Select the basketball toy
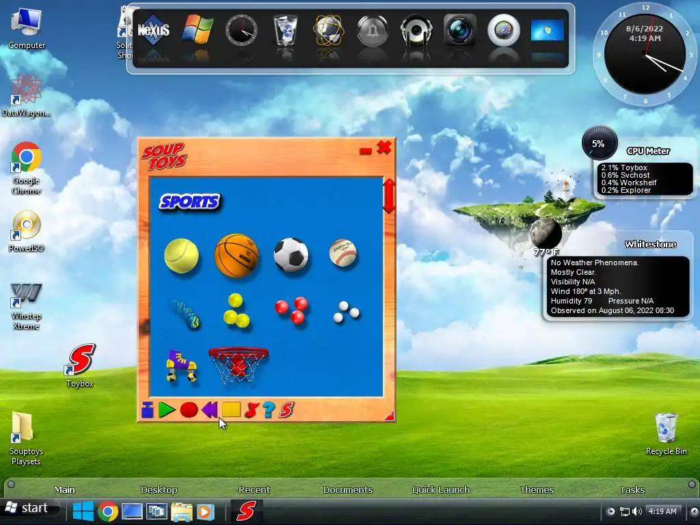 tap(237, 256)
